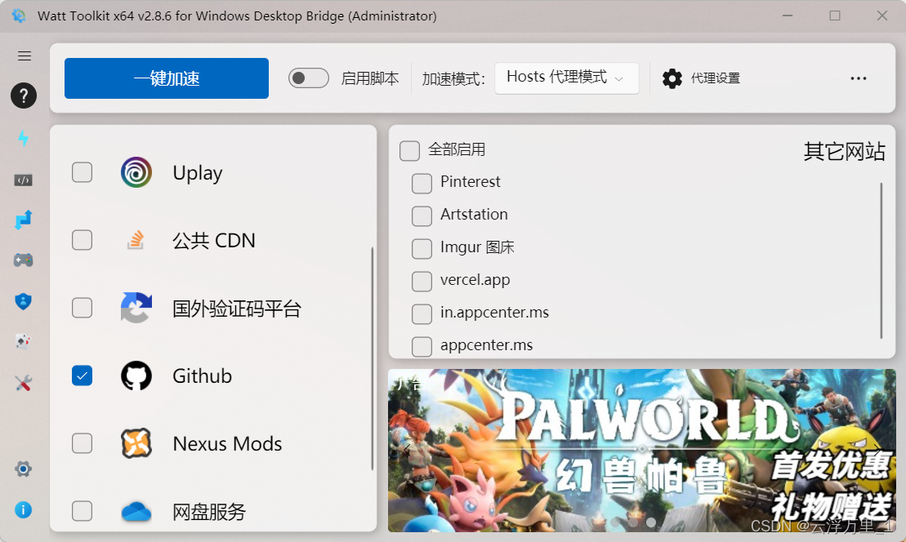Image resolution: width=906 pixels, height=542 pixels.
Task: Check the vercel.app checkbox
Action: [x=422, y=282]
